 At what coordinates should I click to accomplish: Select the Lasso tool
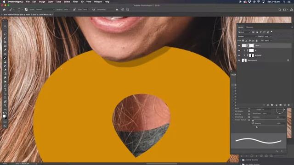[x=5, y=34]
